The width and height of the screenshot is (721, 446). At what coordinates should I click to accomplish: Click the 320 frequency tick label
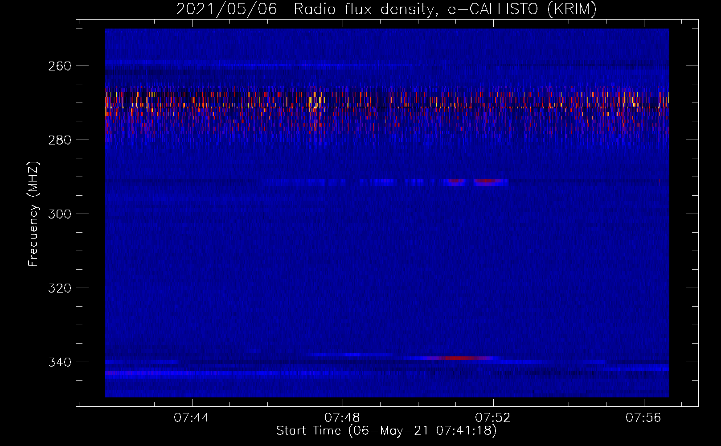60,288
